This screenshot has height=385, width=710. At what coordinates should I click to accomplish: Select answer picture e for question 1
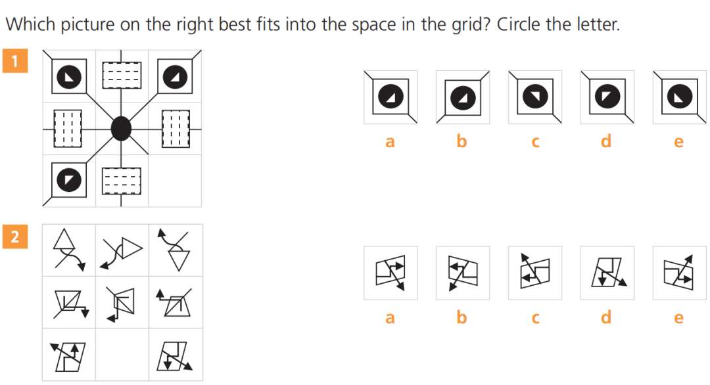(679, 97)
